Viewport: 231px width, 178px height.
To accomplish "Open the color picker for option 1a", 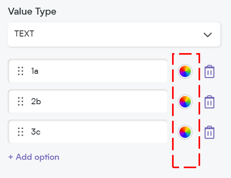I will coord(185,71).
